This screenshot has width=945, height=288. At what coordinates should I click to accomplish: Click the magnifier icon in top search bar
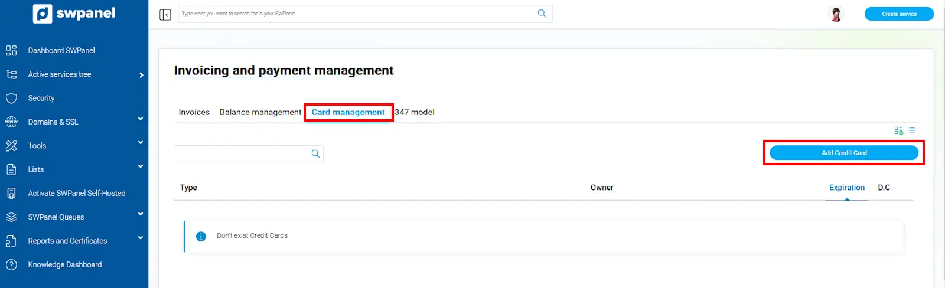(542, 14)
